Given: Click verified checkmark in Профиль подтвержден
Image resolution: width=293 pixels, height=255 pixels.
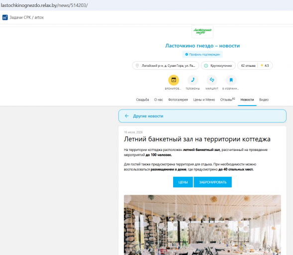Looking at the screenshot, I should coord(187,54).
